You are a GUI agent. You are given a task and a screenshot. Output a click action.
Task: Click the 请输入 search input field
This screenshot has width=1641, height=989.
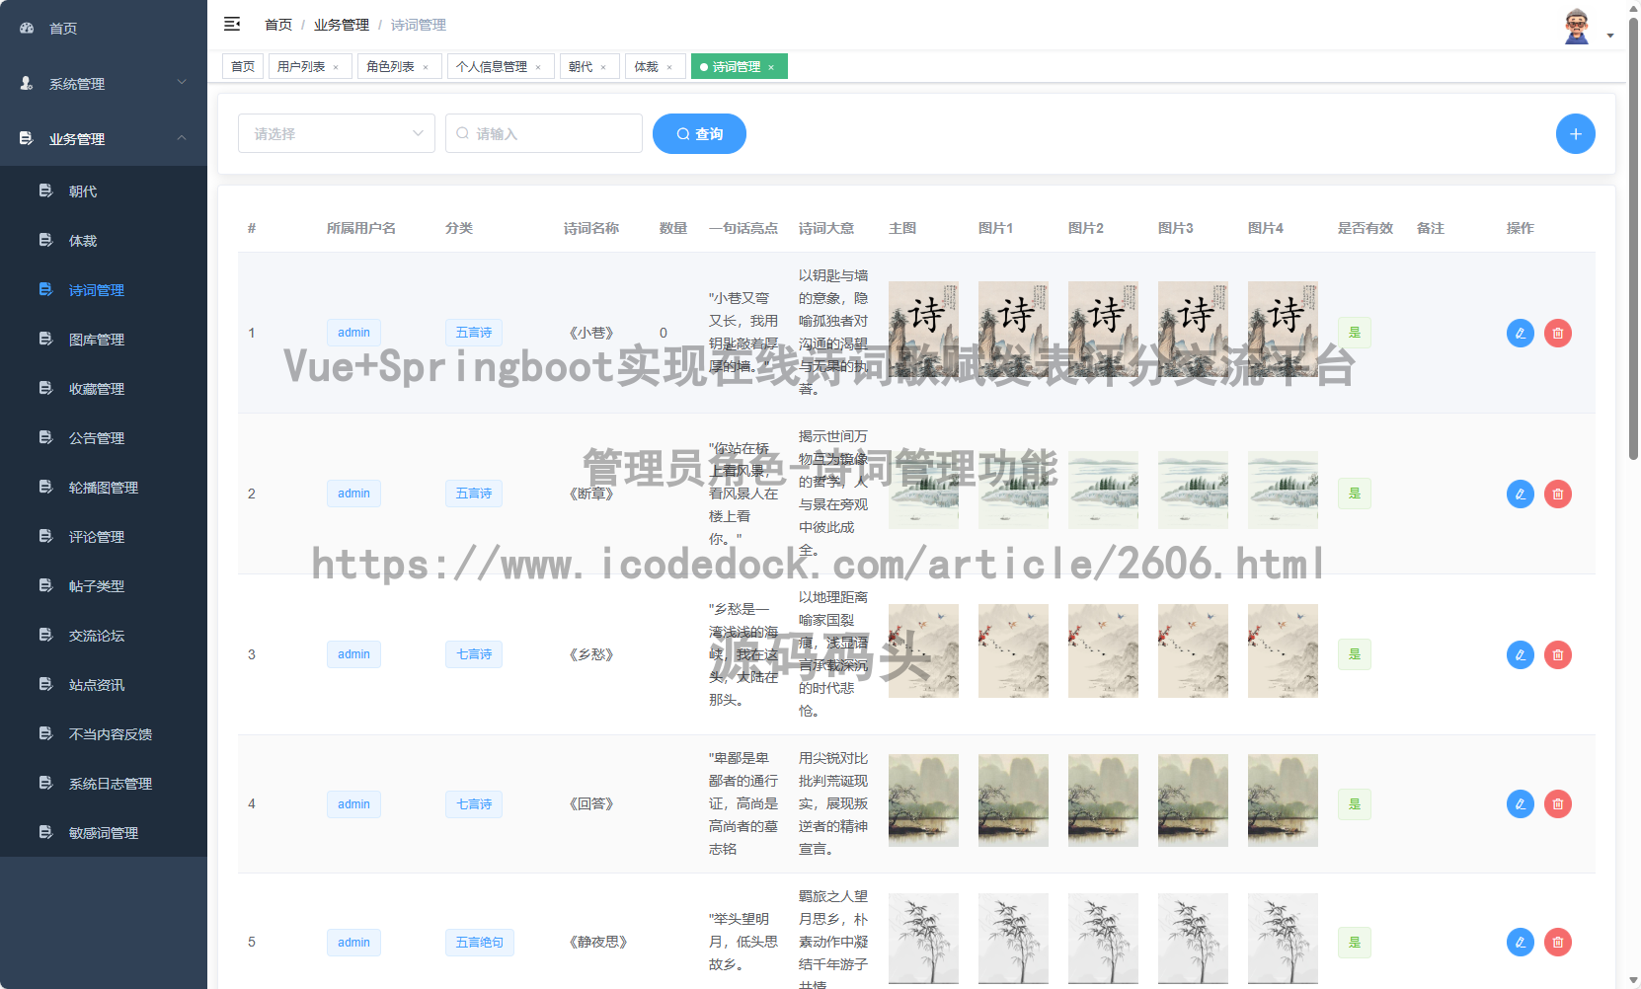point(543,133)
